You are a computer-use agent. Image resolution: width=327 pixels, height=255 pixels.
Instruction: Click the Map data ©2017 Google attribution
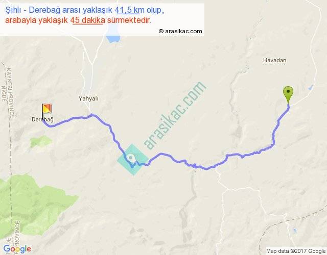point(296,251)
